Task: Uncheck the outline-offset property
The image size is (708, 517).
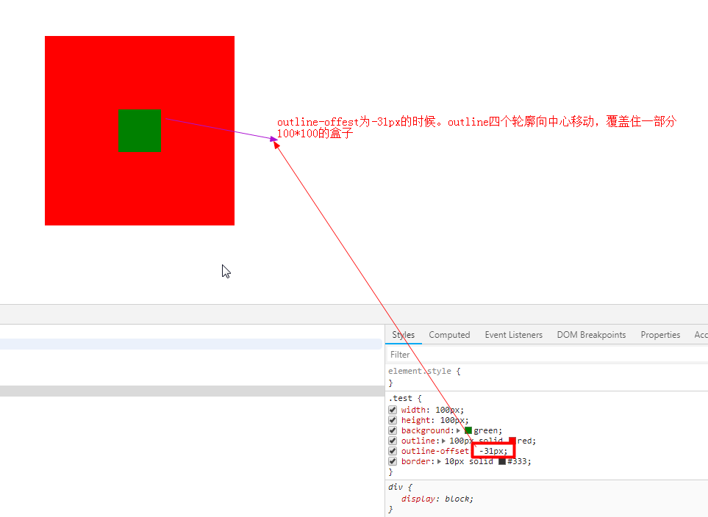Action: click(x=393, y=451)
